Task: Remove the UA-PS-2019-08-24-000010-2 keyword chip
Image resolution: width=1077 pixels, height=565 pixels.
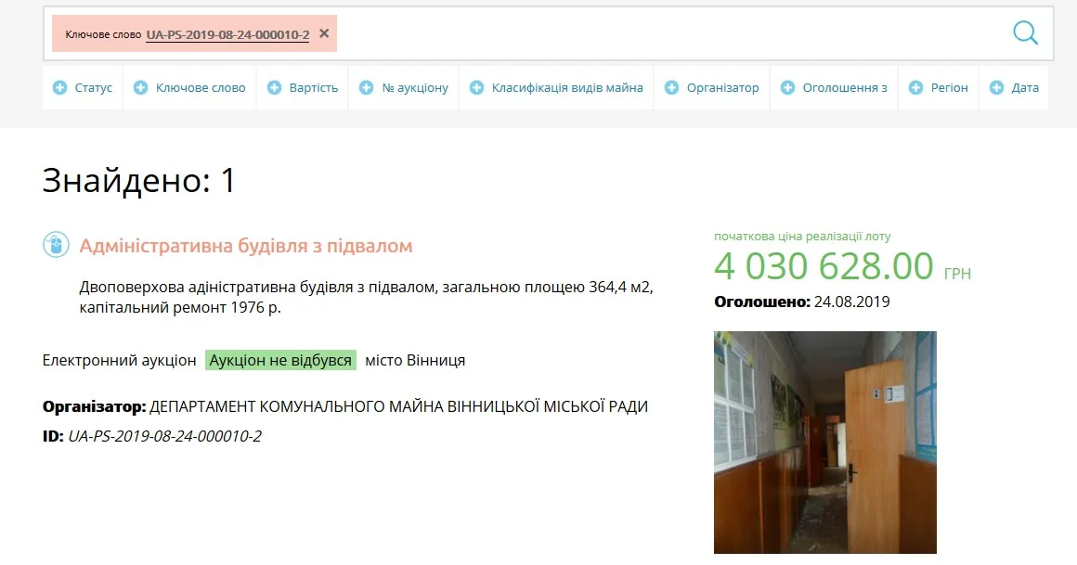Action: [324, 33]
